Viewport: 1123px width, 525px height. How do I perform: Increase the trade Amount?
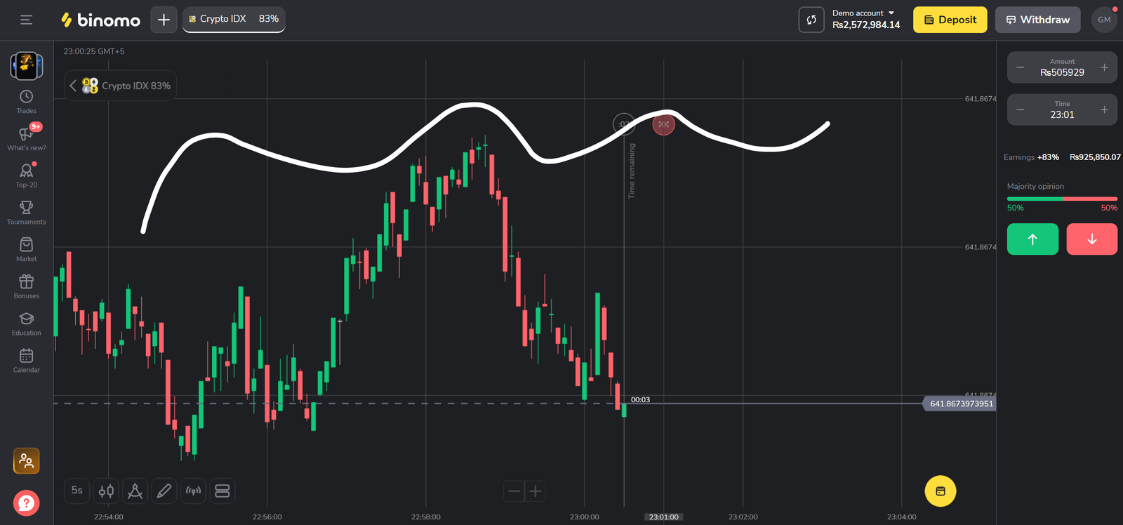1104,67
